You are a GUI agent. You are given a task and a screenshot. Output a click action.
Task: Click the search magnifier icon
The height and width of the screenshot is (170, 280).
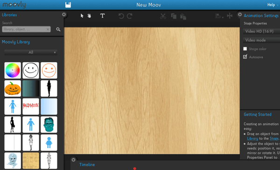[58, 29]
